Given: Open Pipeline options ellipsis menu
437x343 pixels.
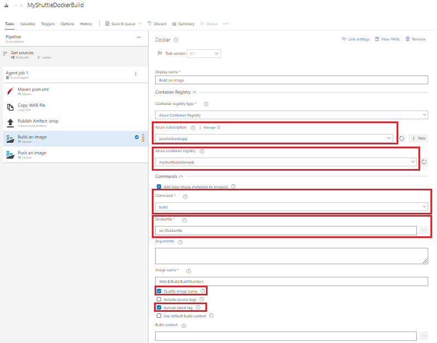Looking at the screenshot, I should [x=139, y=37].
